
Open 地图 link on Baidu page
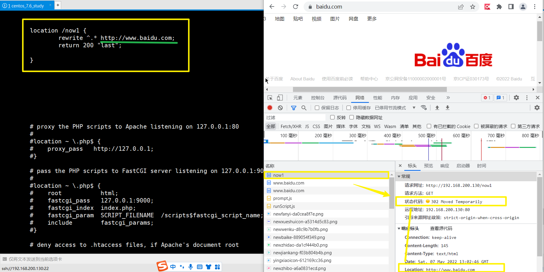click(x=280, y=19)
